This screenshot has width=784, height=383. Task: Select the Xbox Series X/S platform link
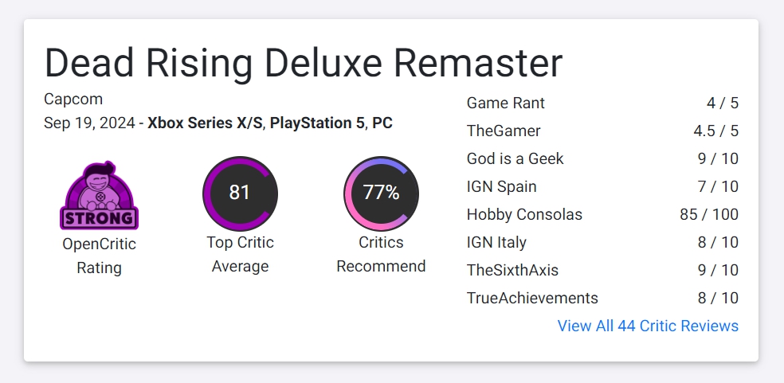coord(205,123)
